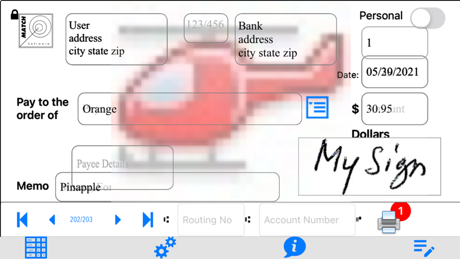Print check with the printer icon
The height and width of the screenshot is (259, 460).
(388, 222)
